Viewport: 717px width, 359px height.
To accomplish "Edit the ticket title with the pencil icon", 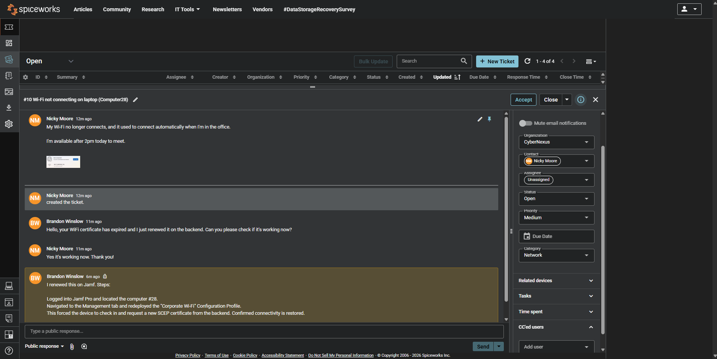I will (135, 100).
